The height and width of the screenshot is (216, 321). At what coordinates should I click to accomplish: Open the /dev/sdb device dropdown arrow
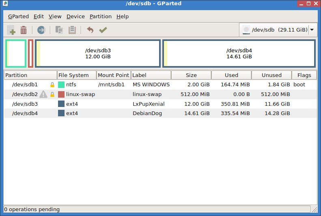312,30
